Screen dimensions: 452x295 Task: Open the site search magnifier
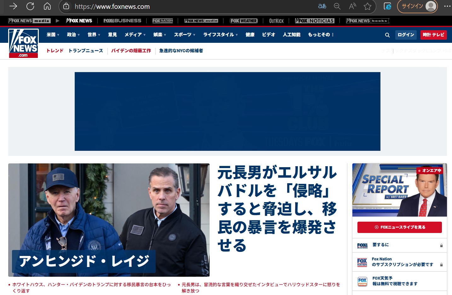click(387, 35)
